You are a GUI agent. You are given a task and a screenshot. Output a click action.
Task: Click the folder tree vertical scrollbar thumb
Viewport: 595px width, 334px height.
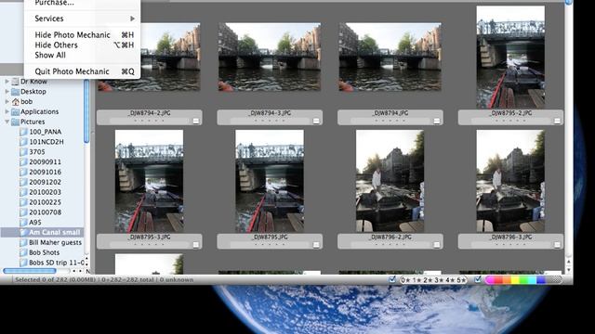coord(86,111)
